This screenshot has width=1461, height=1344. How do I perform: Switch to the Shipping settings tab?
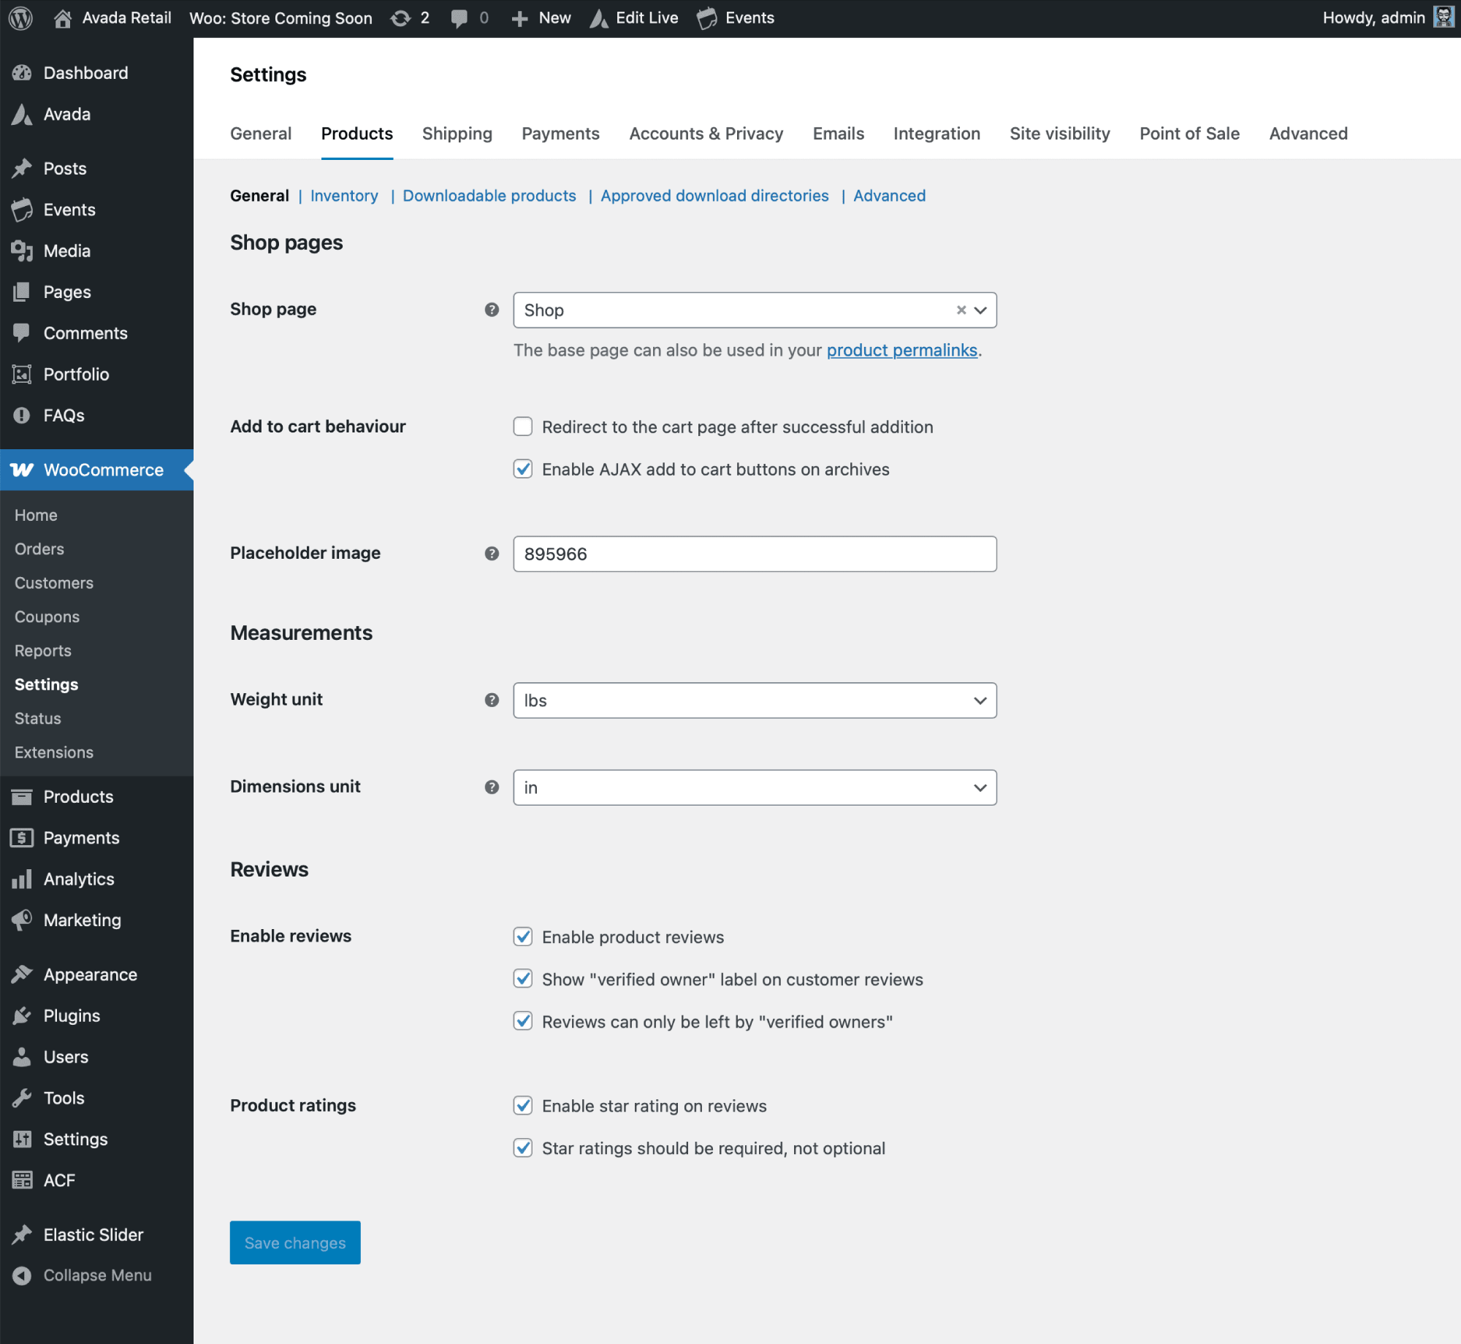tap(457, 134)
